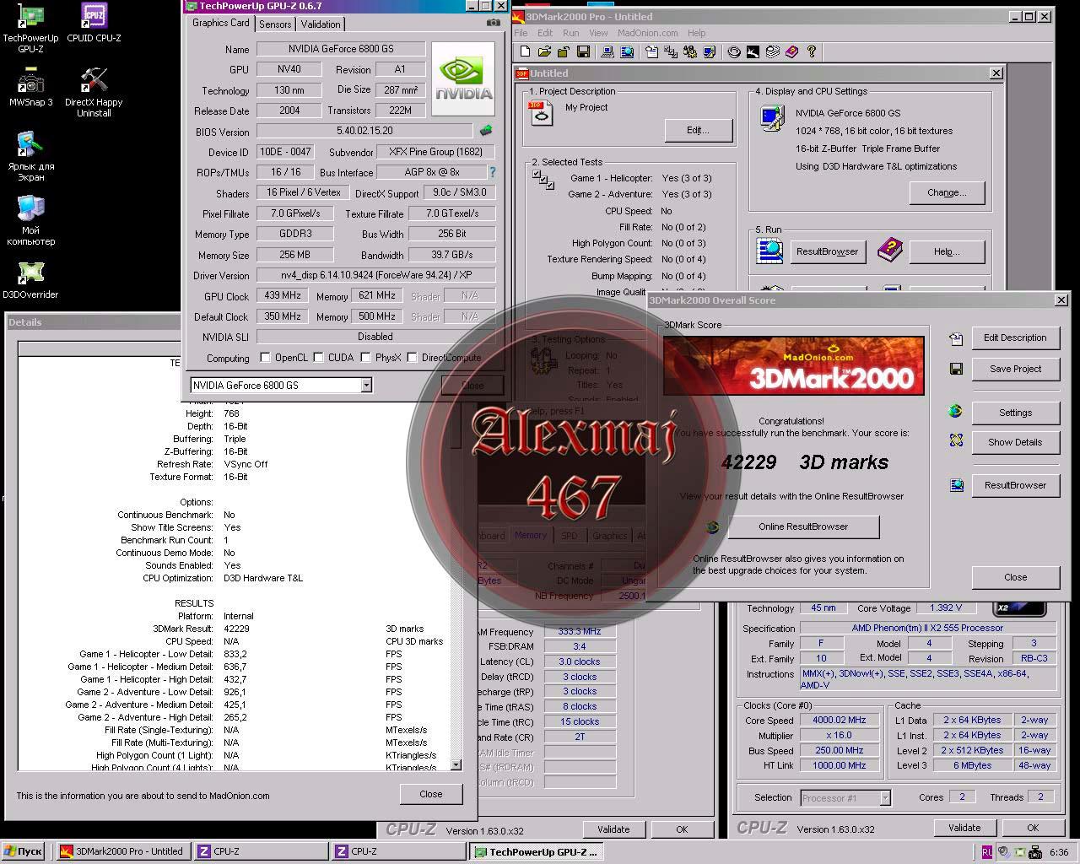Open Help menu in 3DMark2000

pyautogui.click(x=696, y=33)
